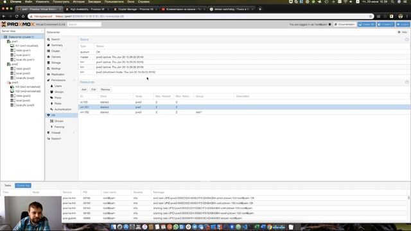Select Datacenter (cluster1) in tree
The image size is (411, 231).
(21, 37)
